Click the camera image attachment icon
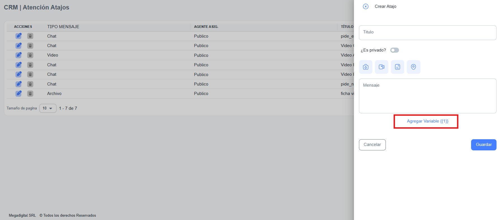Image resolution: width=501 pixels, height=220 pixels. (x=366, y=67)
